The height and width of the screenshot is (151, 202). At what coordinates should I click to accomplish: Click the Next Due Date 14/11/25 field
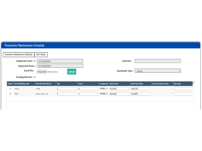tap(140, 88)
